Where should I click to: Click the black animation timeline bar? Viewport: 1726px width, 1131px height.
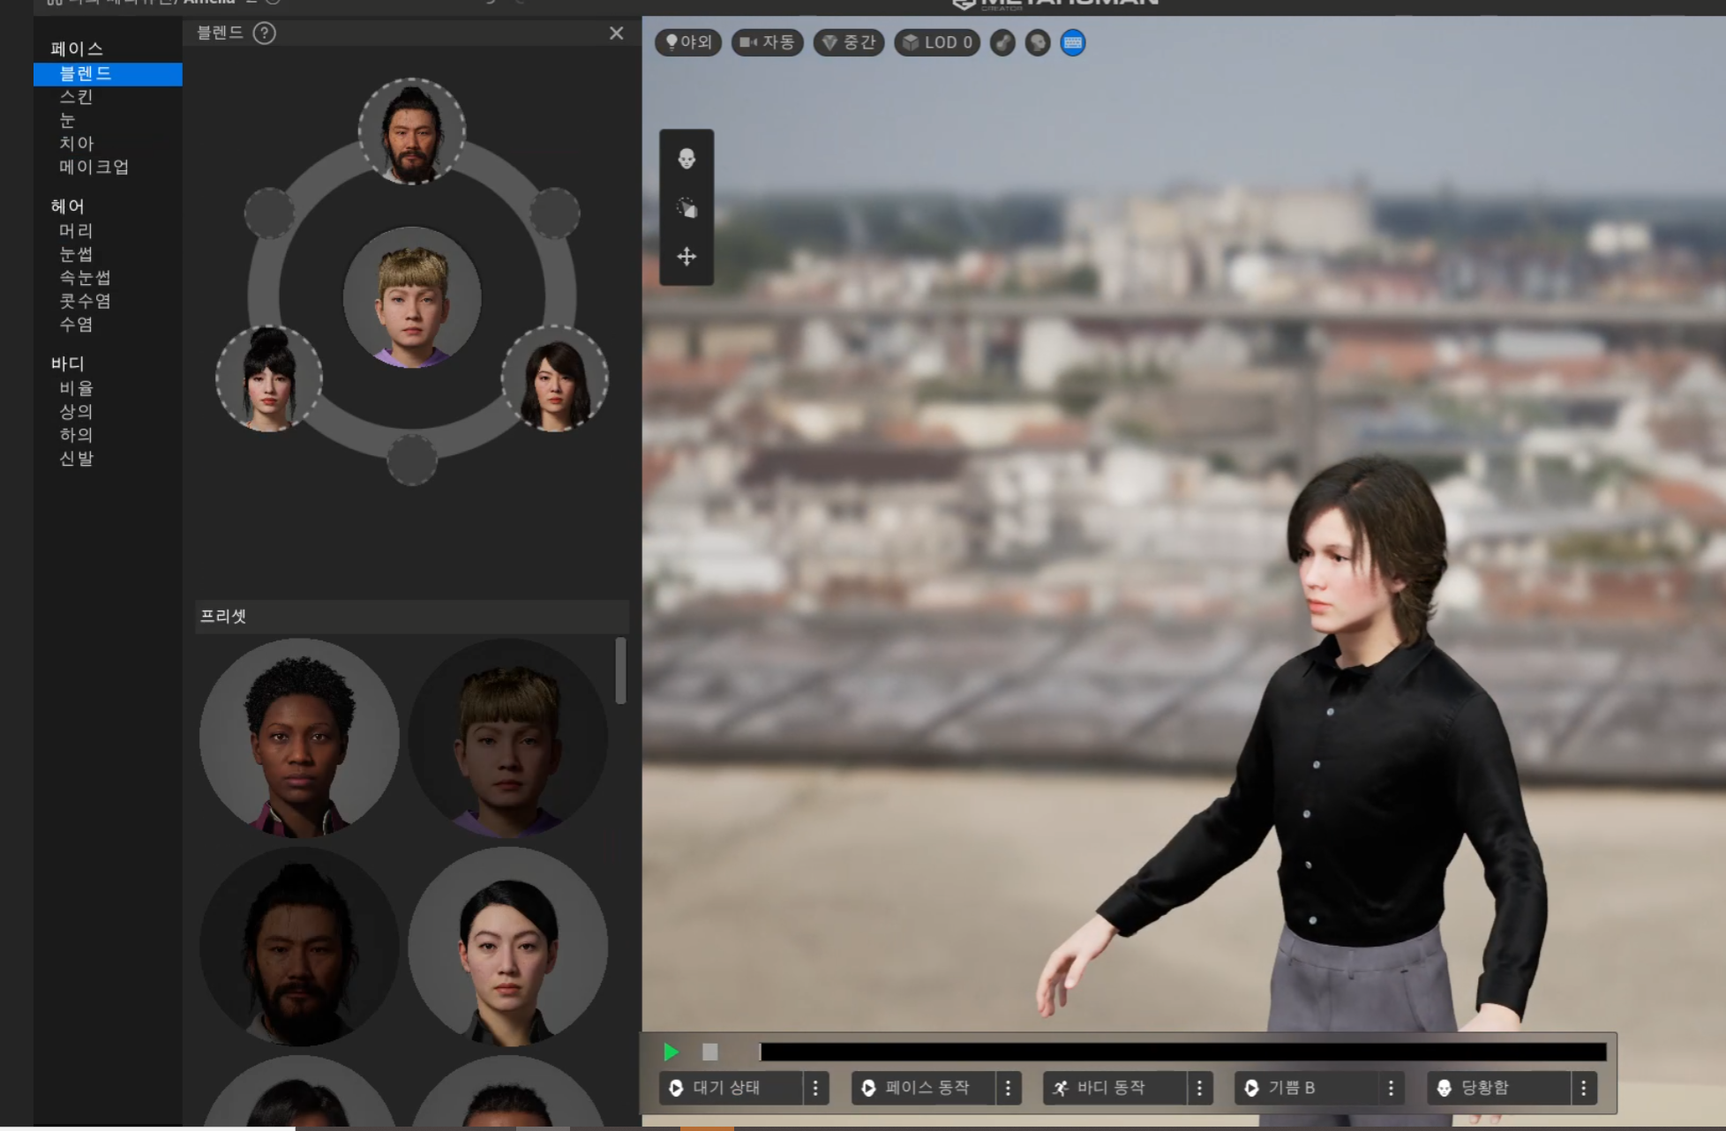pyautogui.click(x=1182, y=1052)
